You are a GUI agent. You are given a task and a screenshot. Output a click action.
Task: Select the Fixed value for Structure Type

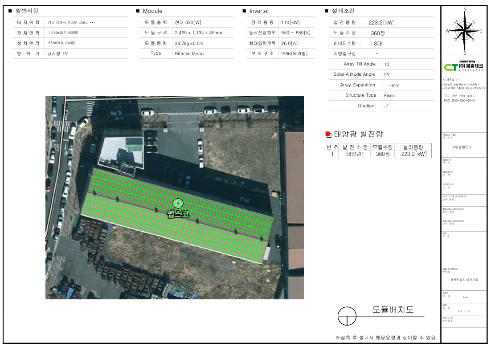click(389, 95)
